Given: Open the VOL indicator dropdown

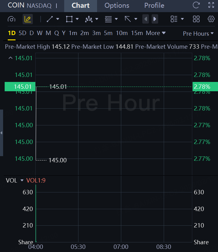Looking at the screenshot, I should [x=22, y=180].
